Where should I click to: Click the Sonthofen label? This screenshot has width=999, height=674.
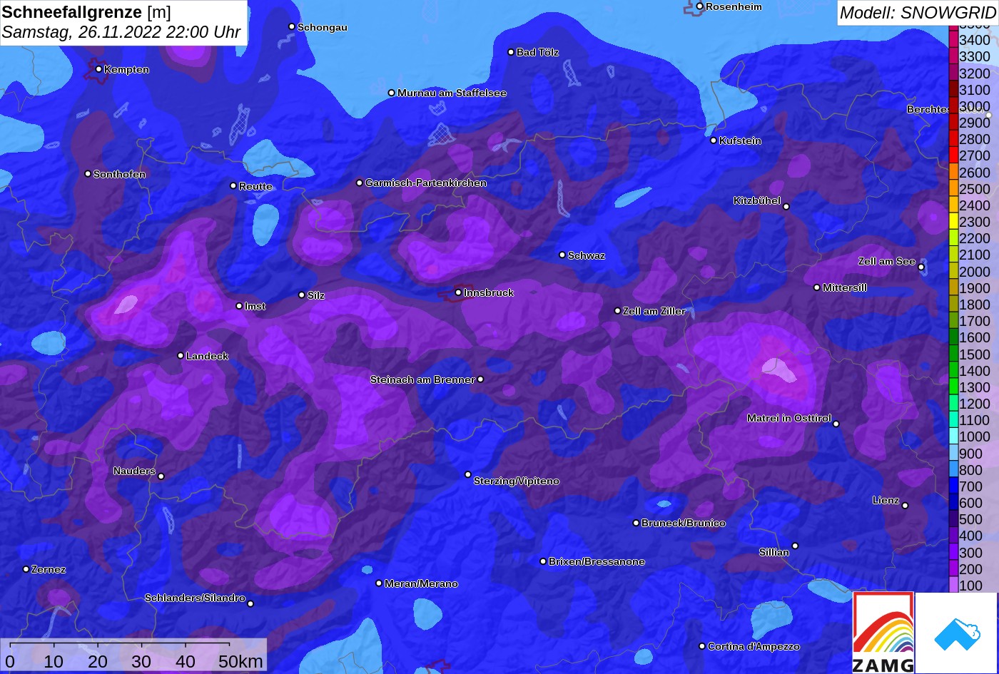coord(120,174)
